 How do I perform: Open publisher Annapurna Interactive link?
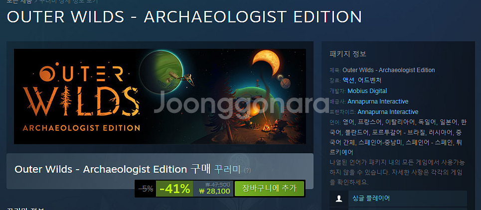click(378, 102)
